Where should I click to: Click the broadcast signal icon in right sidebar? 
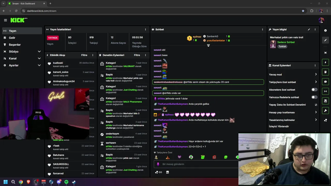(x=325, y=91)
